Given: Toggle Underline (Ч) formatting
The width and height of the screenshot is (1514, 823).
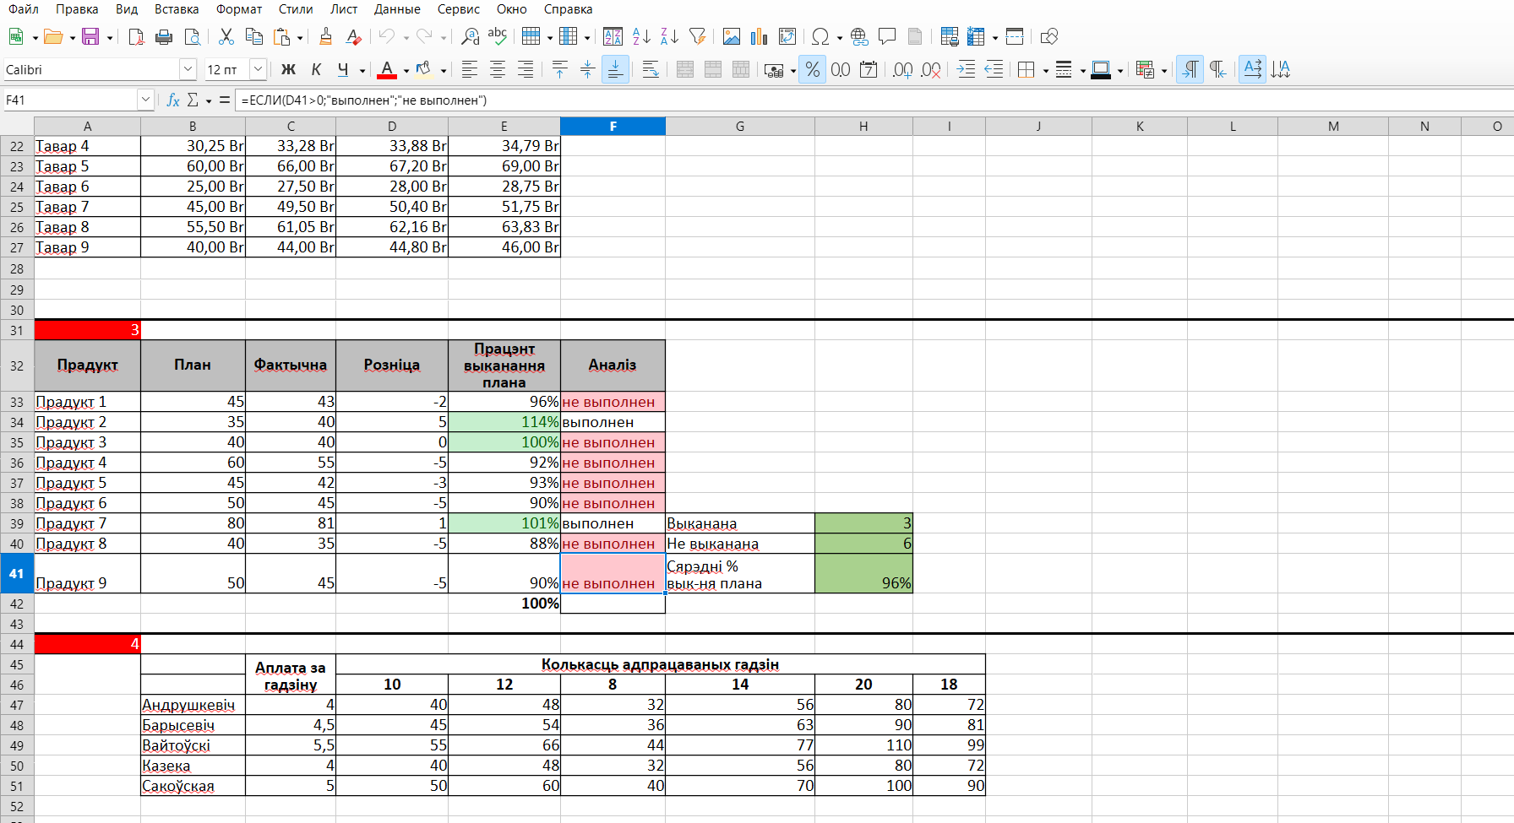Looking at the screenshot, I should pyautogui.click(x=342, y=69).
